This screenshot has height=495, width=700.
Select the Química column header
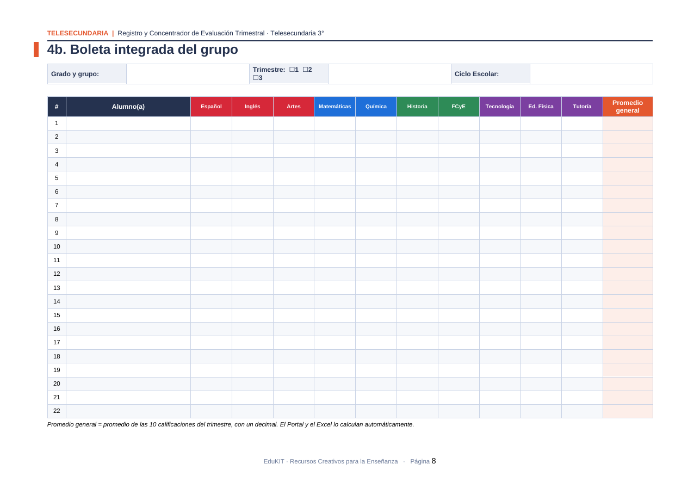(376, 107)
